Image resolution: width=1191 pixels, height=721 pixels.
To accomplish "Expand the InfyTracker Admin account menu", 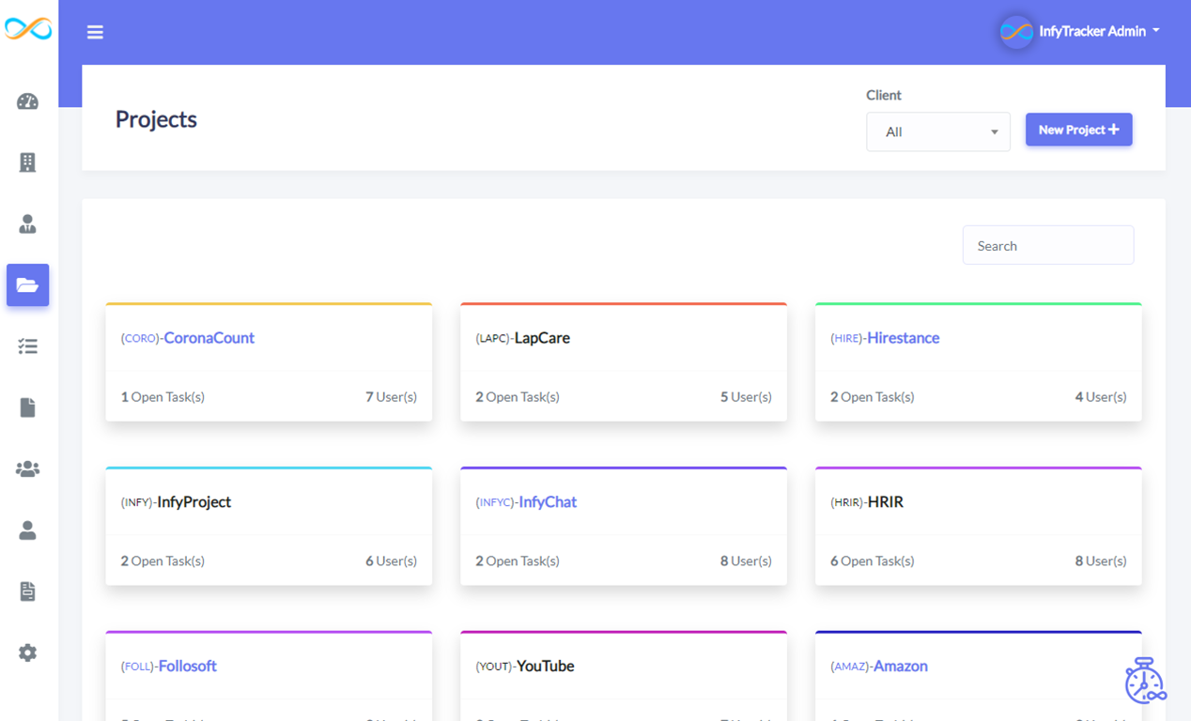I will coord(1078,30).
